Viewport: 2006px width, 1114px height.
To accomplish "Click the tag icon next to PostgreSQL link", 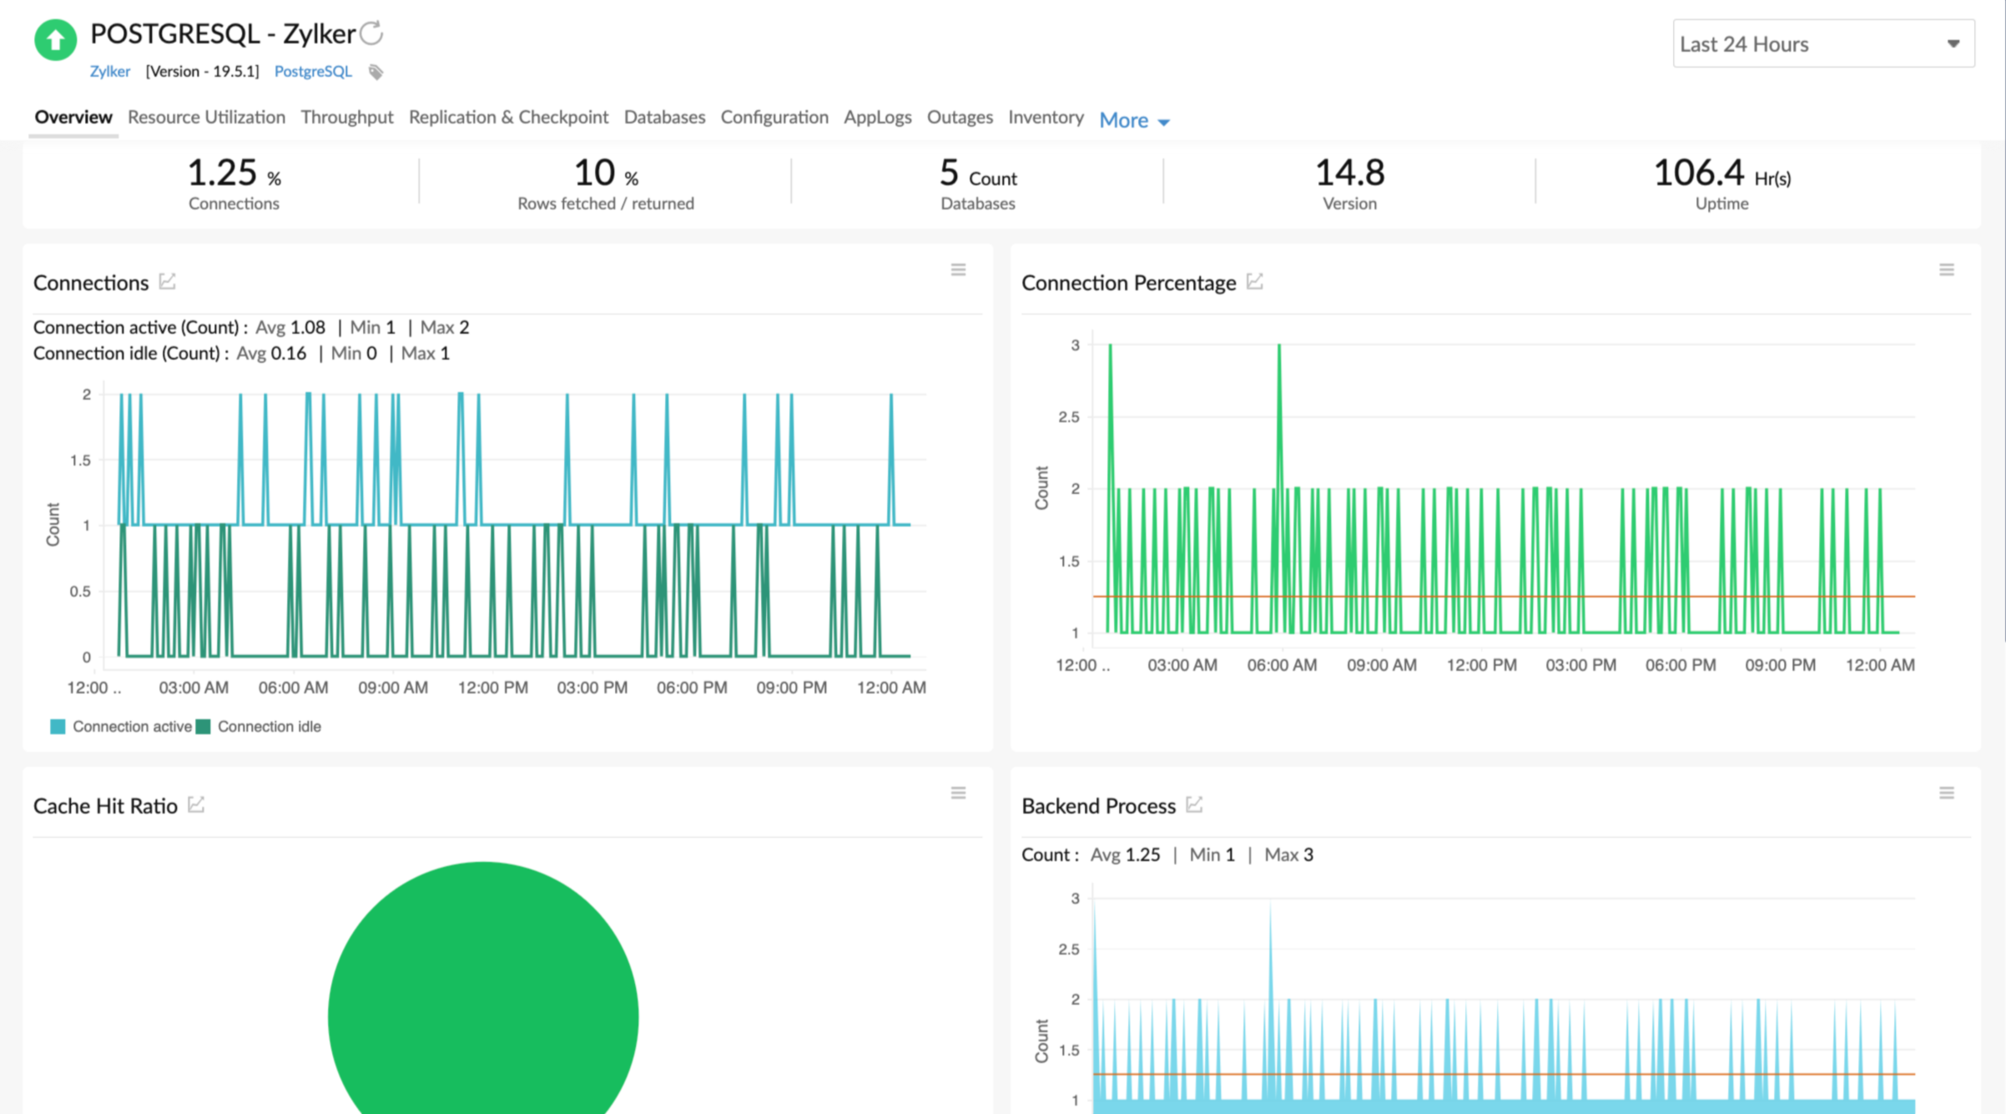I will 376,73.
